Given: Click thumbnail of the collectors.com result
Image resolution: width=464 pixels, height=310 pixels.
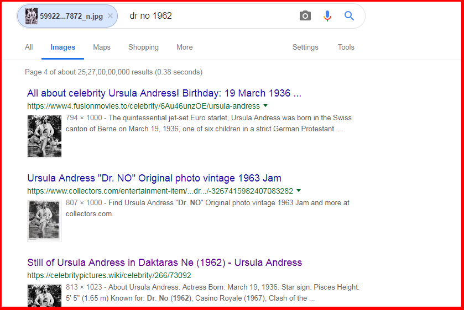Looking at the screenshot, I should point(44,221).
